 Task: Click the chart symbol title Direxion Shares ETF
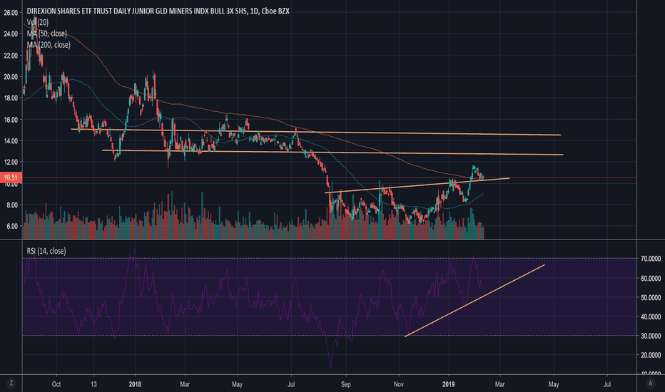pyautogui.click(x=158, y=11)
